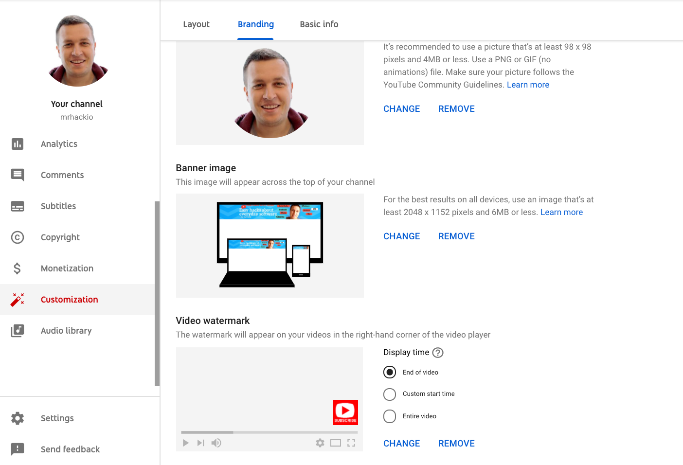683x465 pixels.
Task: Open Settings via the gear icon
Action: (18, 418)
